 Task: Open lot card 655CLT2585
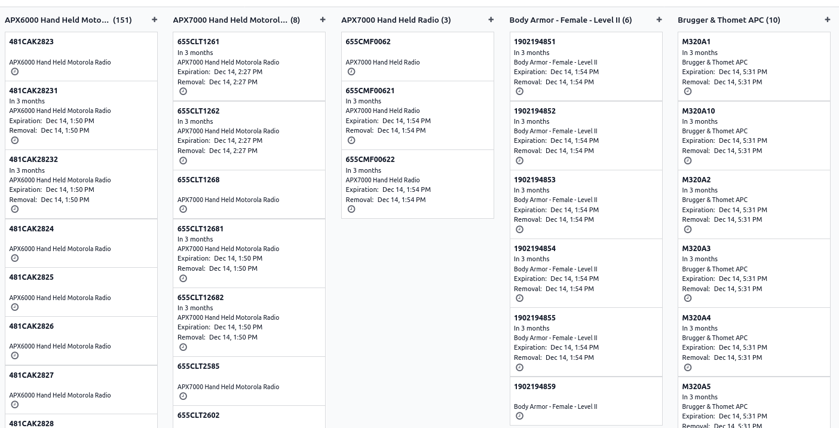tap(249, 381)
